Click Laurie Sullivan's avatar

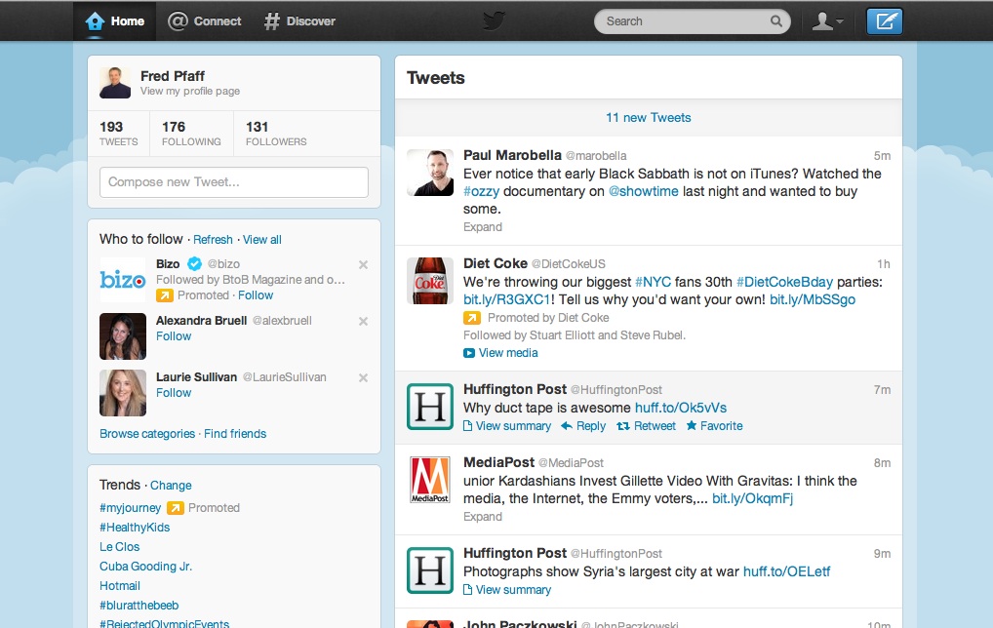123,392
